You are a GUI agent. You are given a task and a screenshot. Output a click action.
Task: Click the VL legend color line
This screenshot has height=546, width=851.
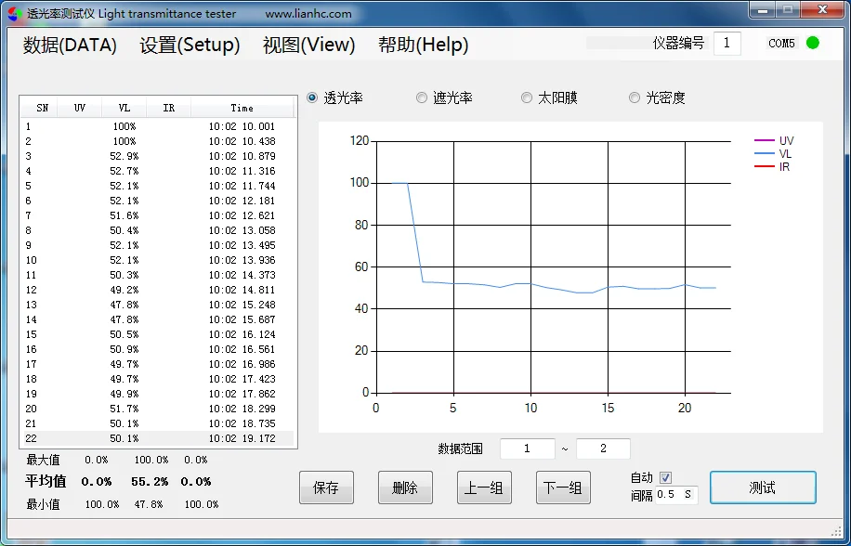[764, 154]
